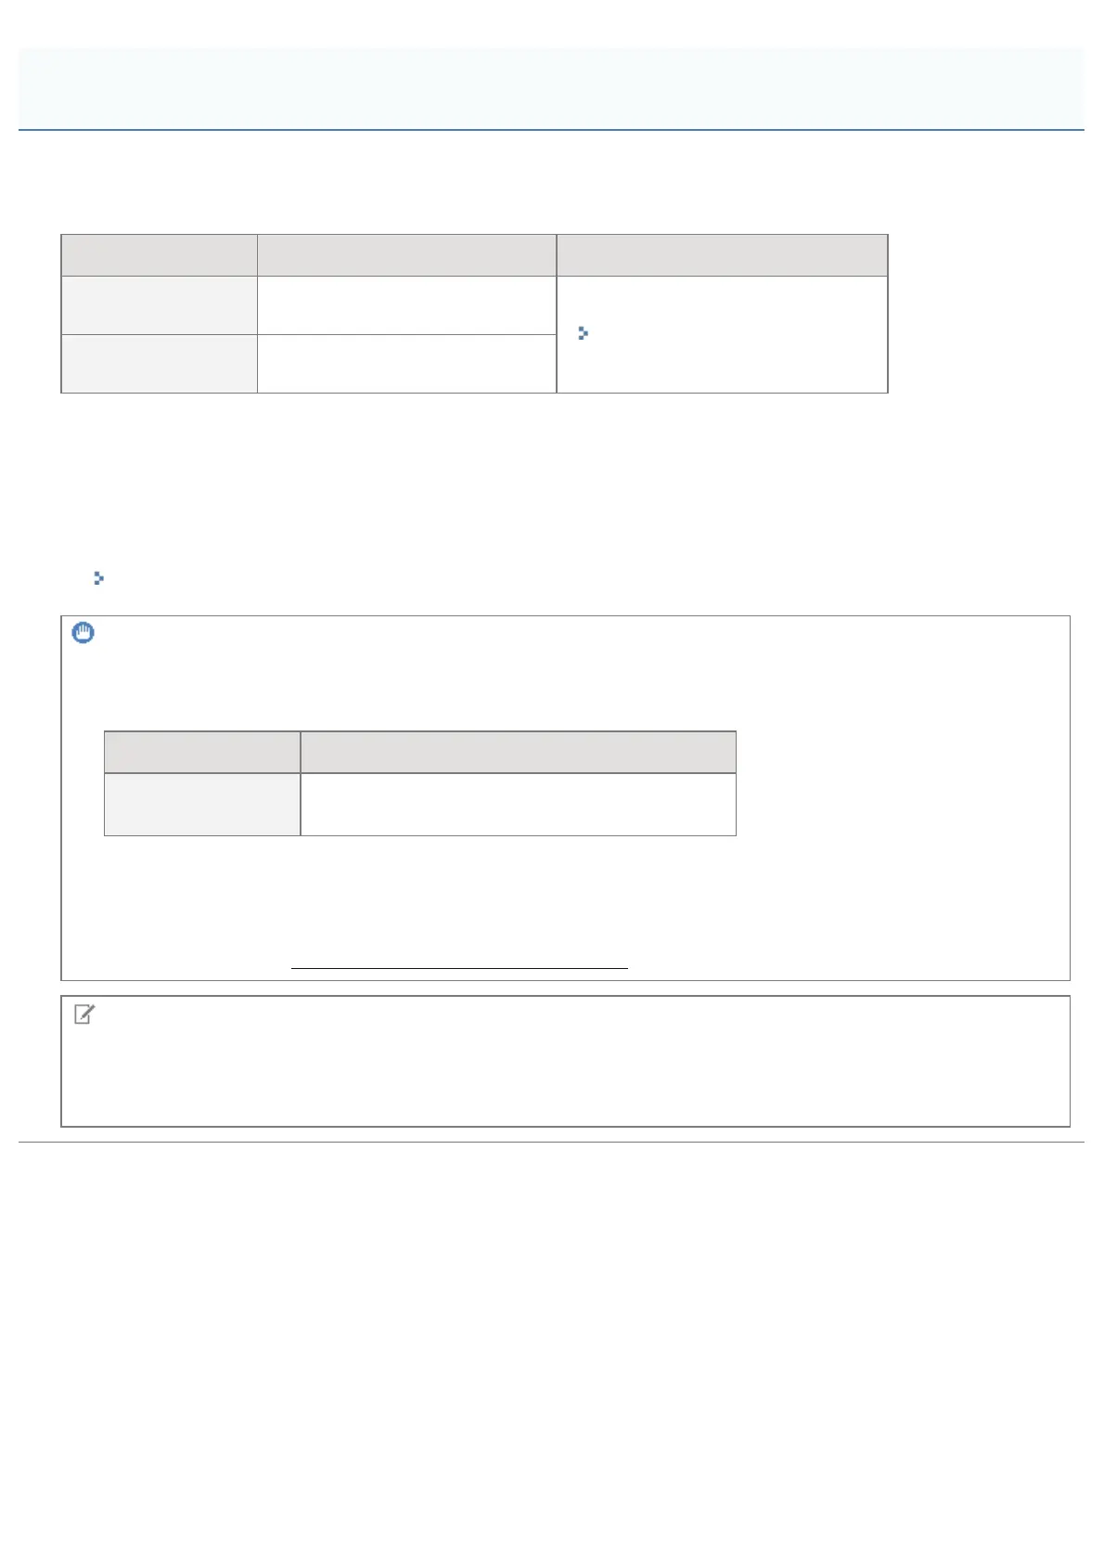Click the white data cell in the two-column table

pos(518,804)
